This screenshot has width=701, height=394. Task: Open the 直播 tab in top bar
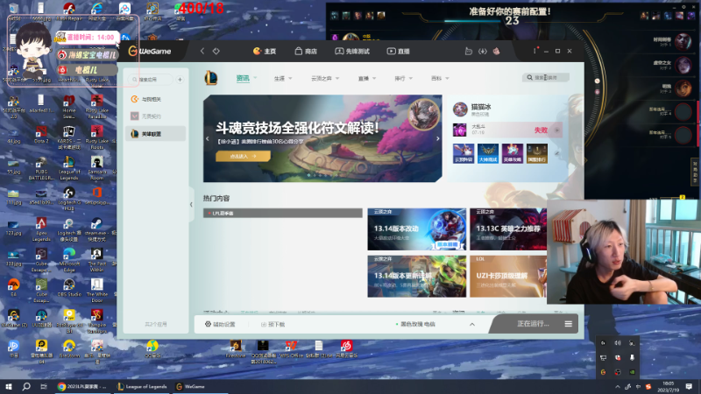click(399, 52)
